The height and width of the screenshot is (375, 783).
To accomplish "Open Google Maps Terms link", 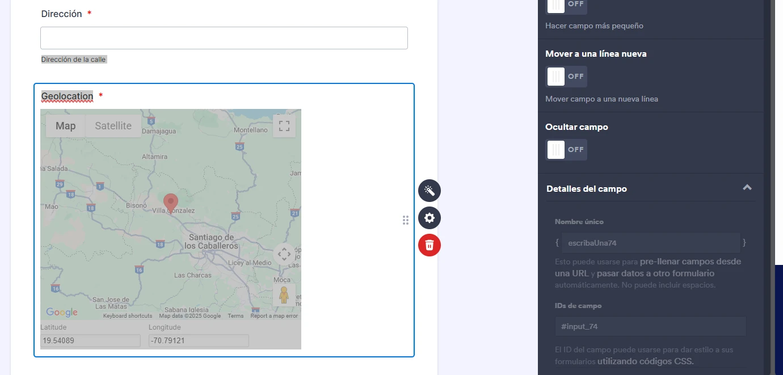I will [x=235, y=315].
